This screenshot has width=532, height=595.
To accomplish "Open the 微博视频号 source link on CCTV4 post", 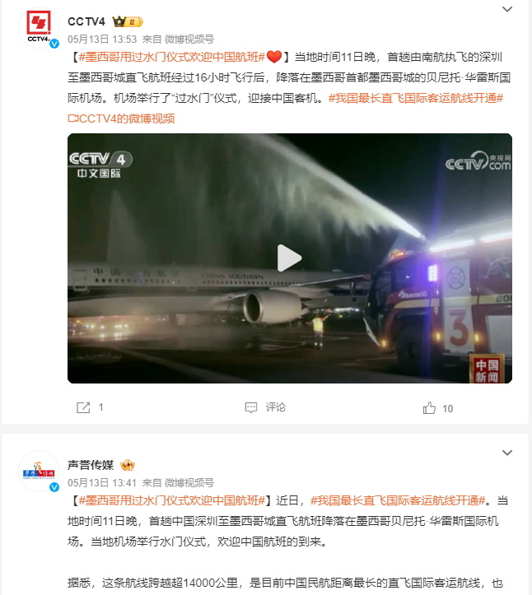I will 189,39.
